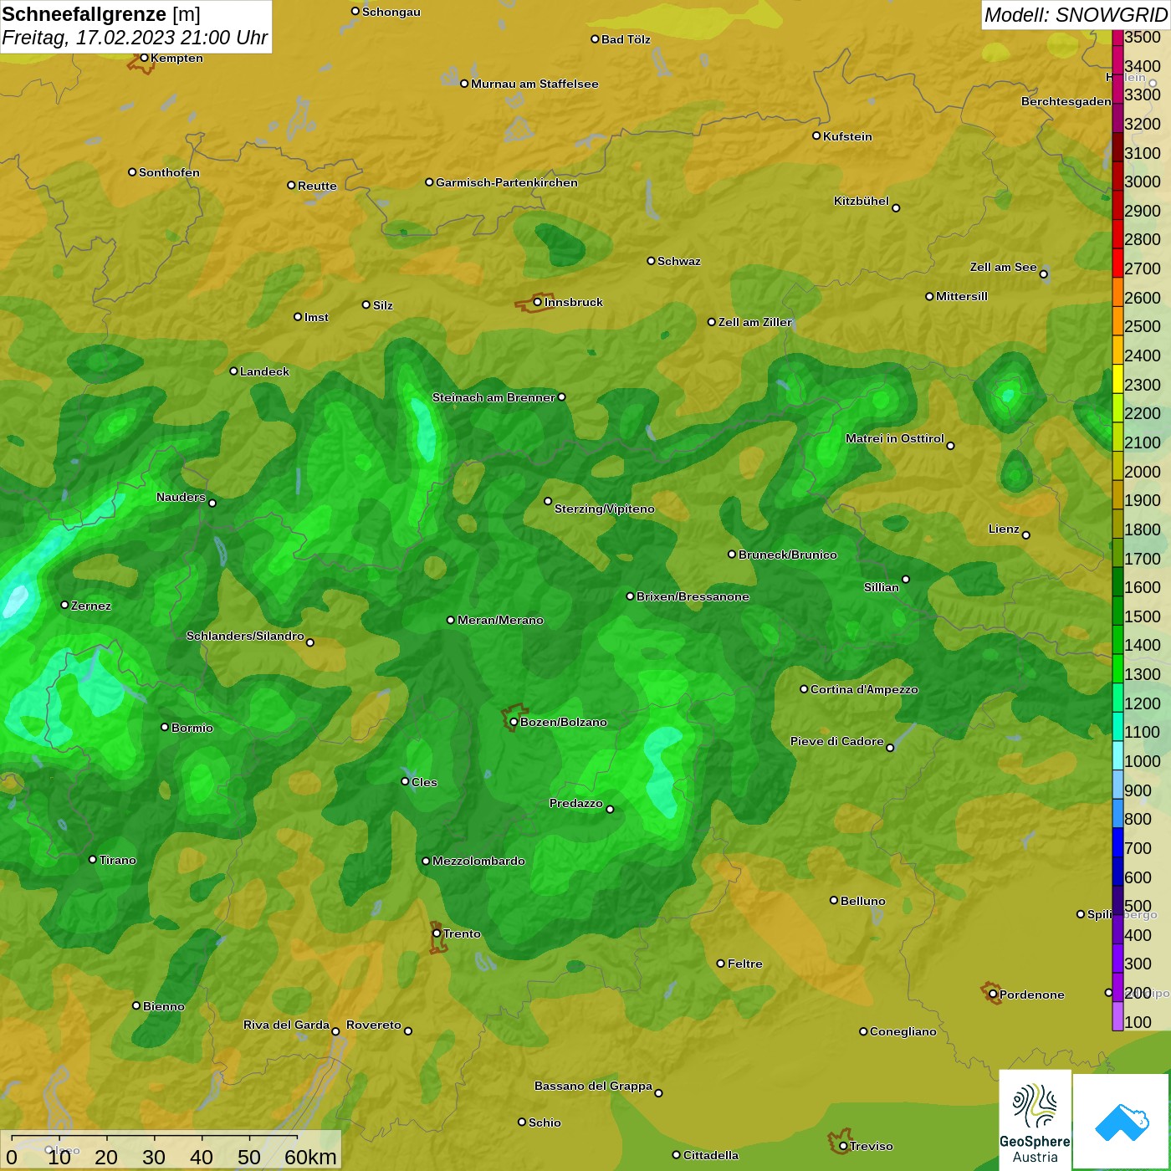Image resolution: width=1171 pixels, height=1171 pixels.
Task: Select the Feltre marker dot
Action: click(x=720, y=964)
